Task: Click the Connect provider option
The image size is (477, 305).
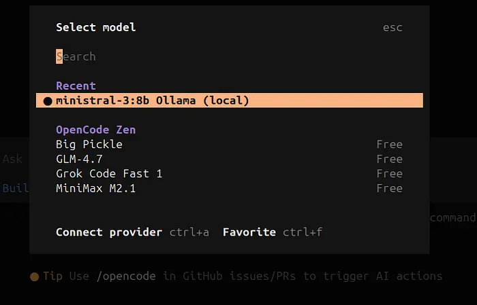Action: pyautogui.click(x=109, y=232)
